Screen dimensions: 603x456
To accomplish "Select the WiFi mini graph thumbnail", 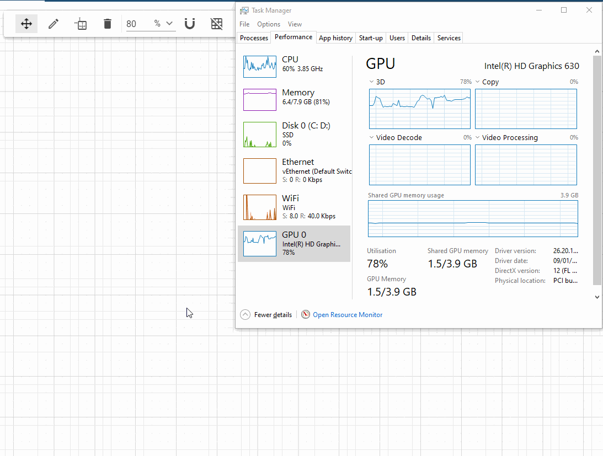I will (260, 207).
